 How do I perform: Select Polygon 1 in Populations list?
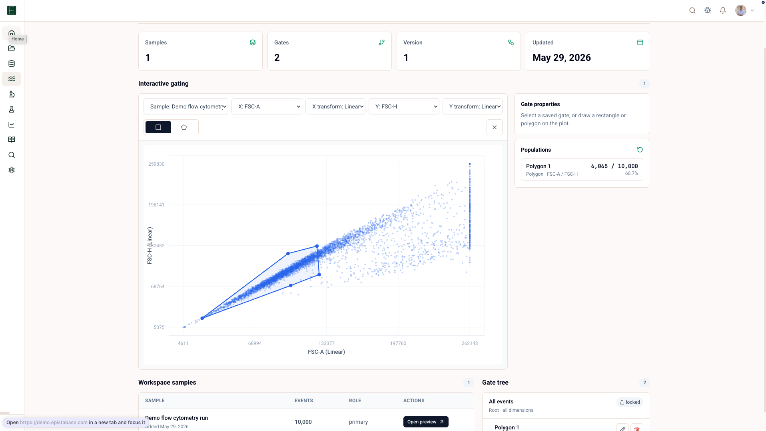click(x=582, y=170)
